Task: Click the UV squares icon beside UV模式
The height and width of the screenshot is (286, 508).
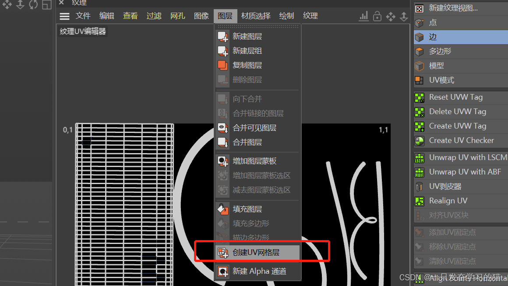Action: (419, 80)
